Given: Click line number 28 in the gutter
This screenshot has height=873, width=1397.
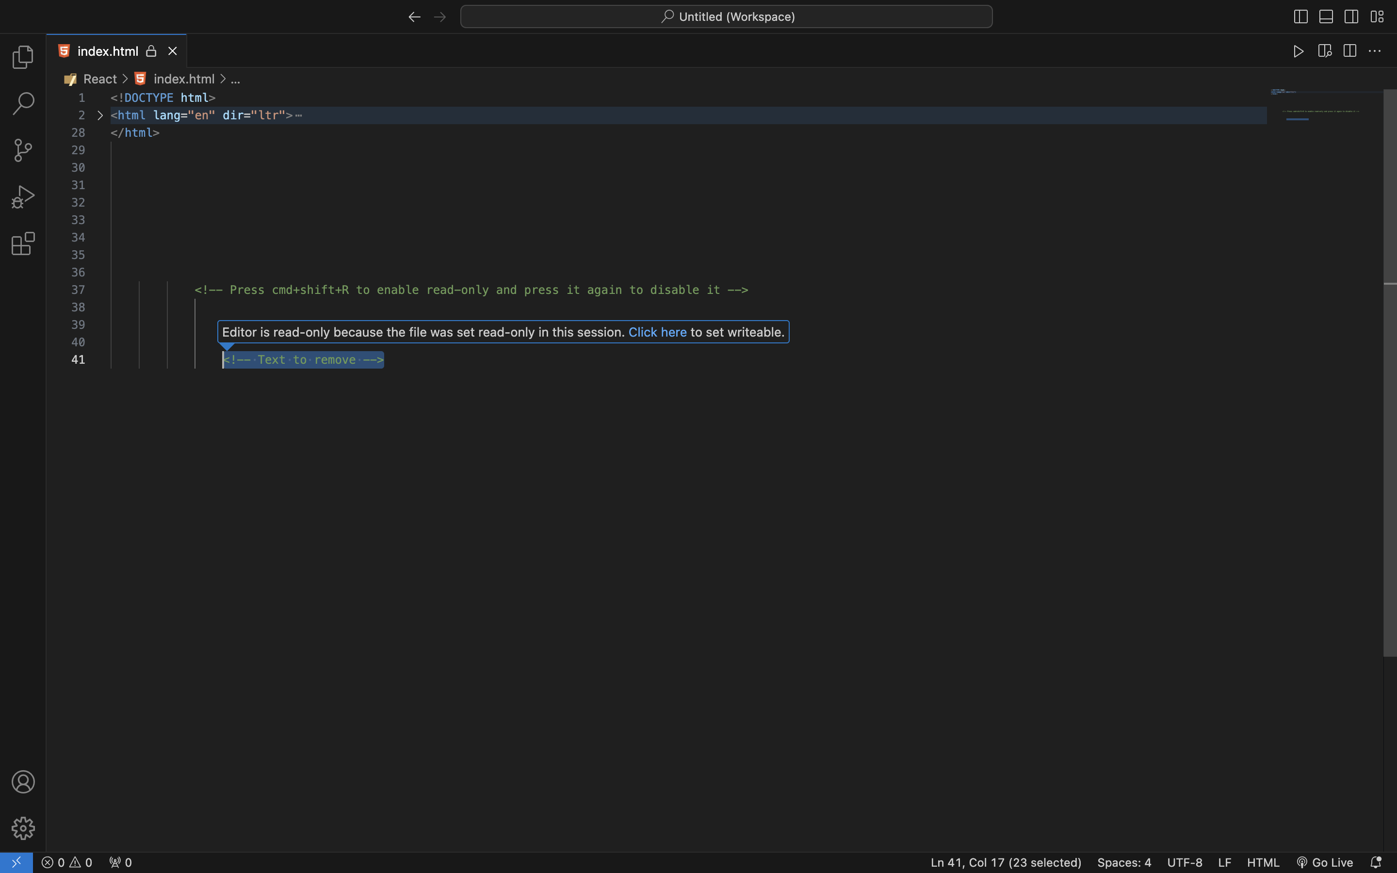Looking at the screenshot, I should (78, 133).
